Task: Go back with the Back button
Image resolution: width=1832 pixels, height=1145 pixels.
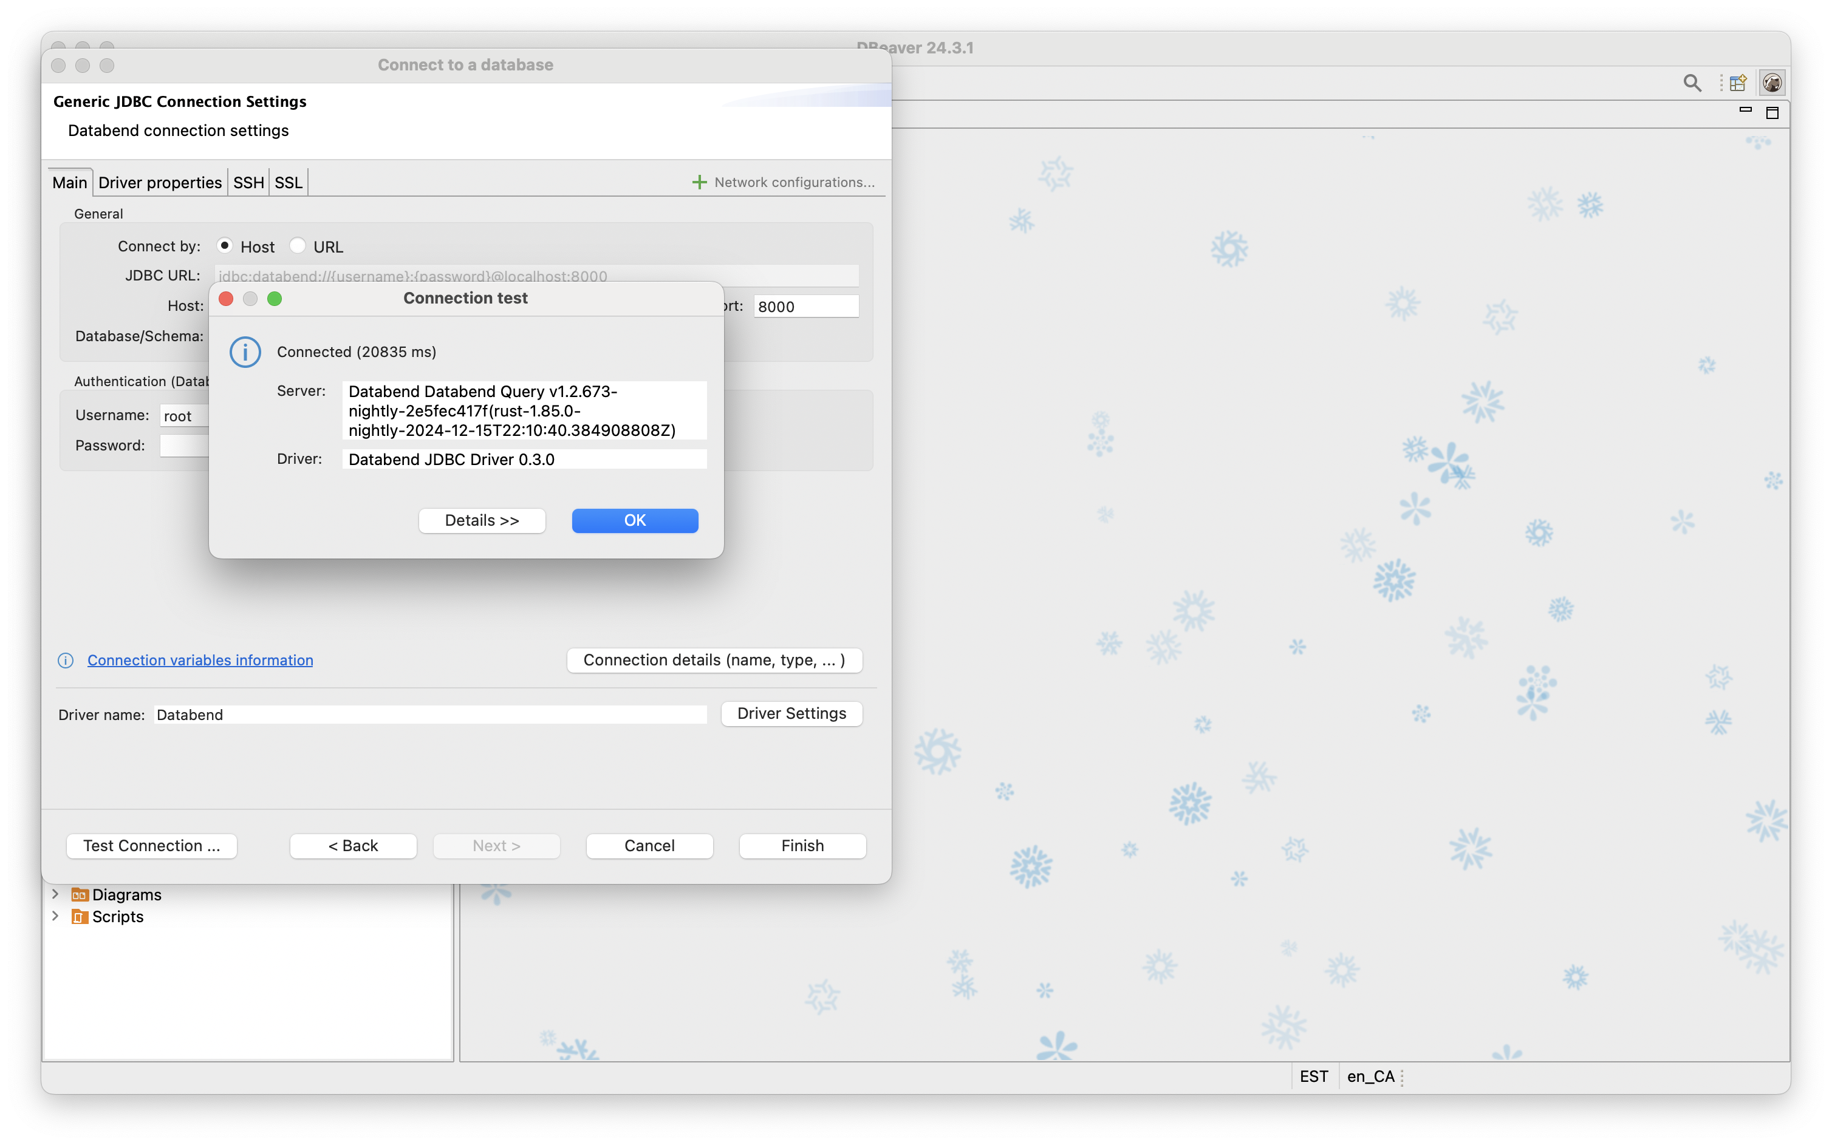Action: [x=353, y=846]
